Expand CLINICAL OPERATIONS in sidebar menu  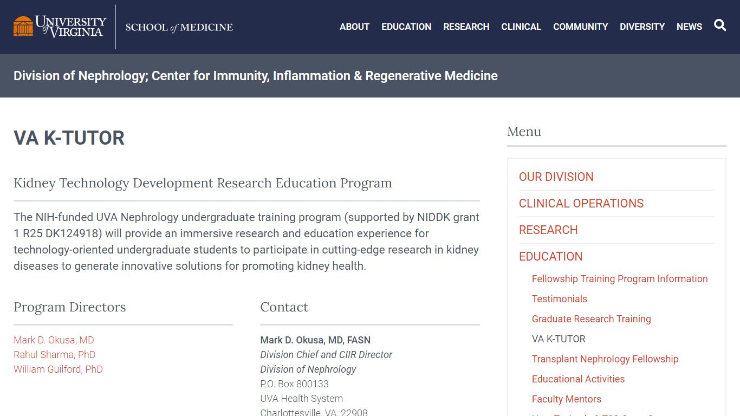(581, 204)
